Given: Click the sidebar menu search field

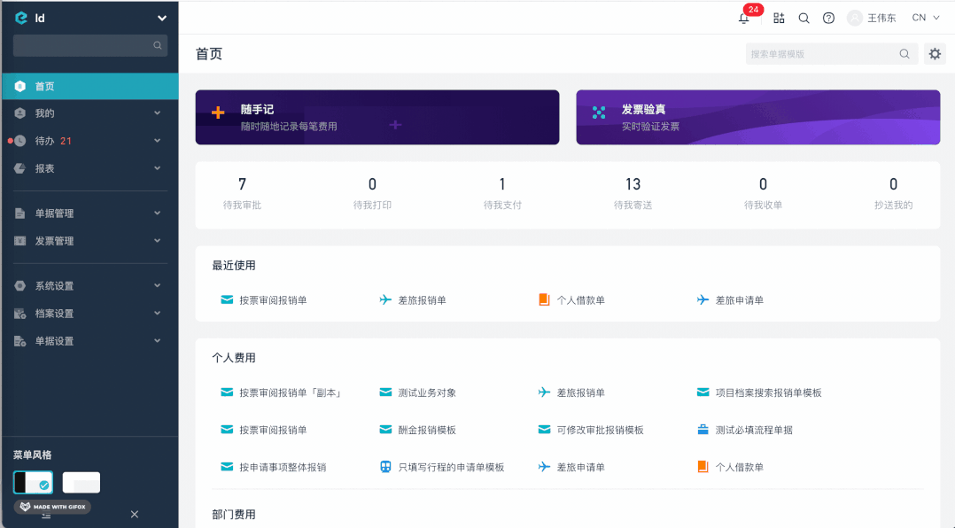Looking at the screenshot, I should point(90,46).
